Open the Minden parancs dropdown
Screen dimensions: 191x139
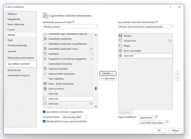point(70,27)
